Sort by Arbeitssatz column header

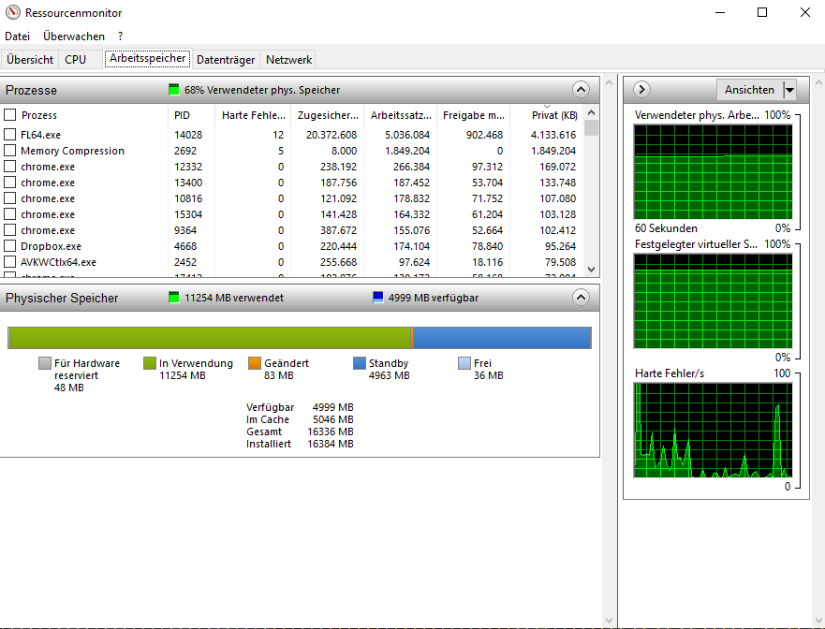tap(401, 115)
